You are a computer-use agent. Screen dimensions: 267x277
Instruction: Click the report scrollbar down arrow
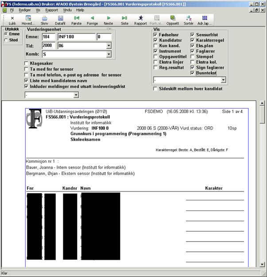click(262, 265)
